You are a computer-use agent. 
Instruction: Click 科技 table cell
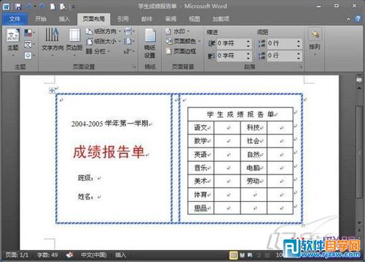click(254, 127)
